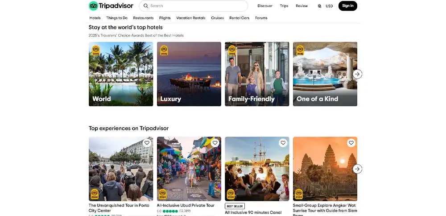This screenshot has height=216, width=446.
Task: Advance the top experiences carousel arrow
Action: coord(357,169)
